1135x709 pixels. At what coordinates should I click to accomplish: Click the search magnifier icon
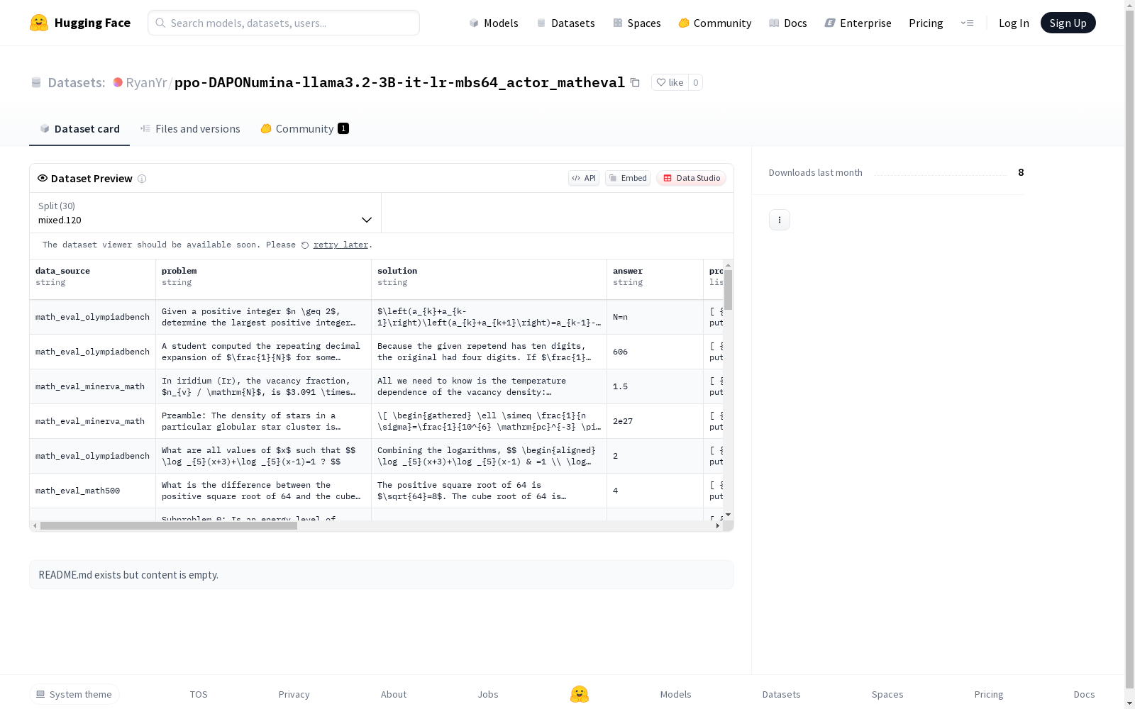tap(161, 23)
